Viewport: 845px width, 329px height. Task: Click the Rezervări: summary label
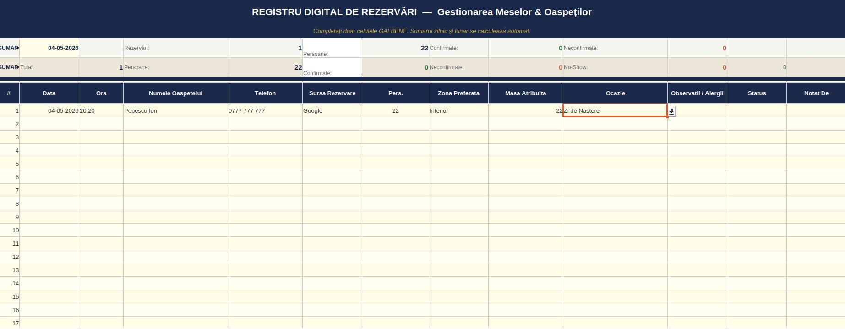click(136, 48)
